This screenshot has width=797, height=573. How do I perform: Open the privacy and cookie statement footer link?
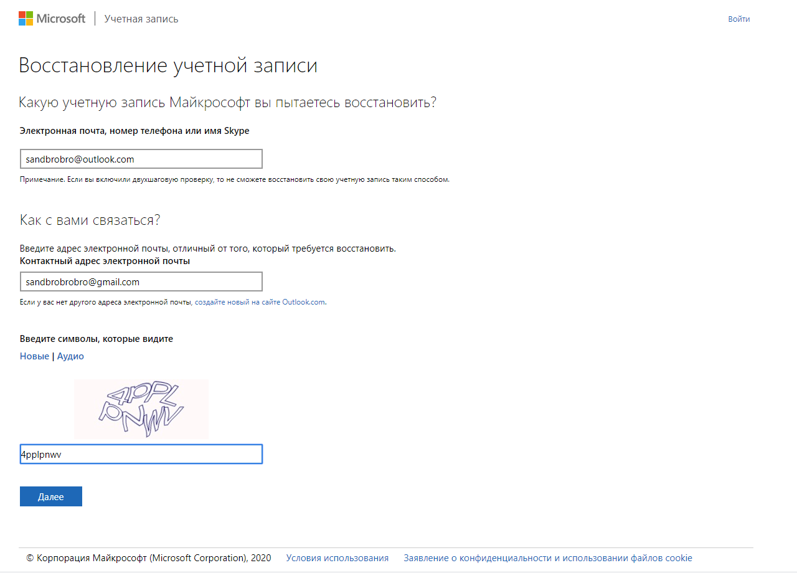(548, 558)
